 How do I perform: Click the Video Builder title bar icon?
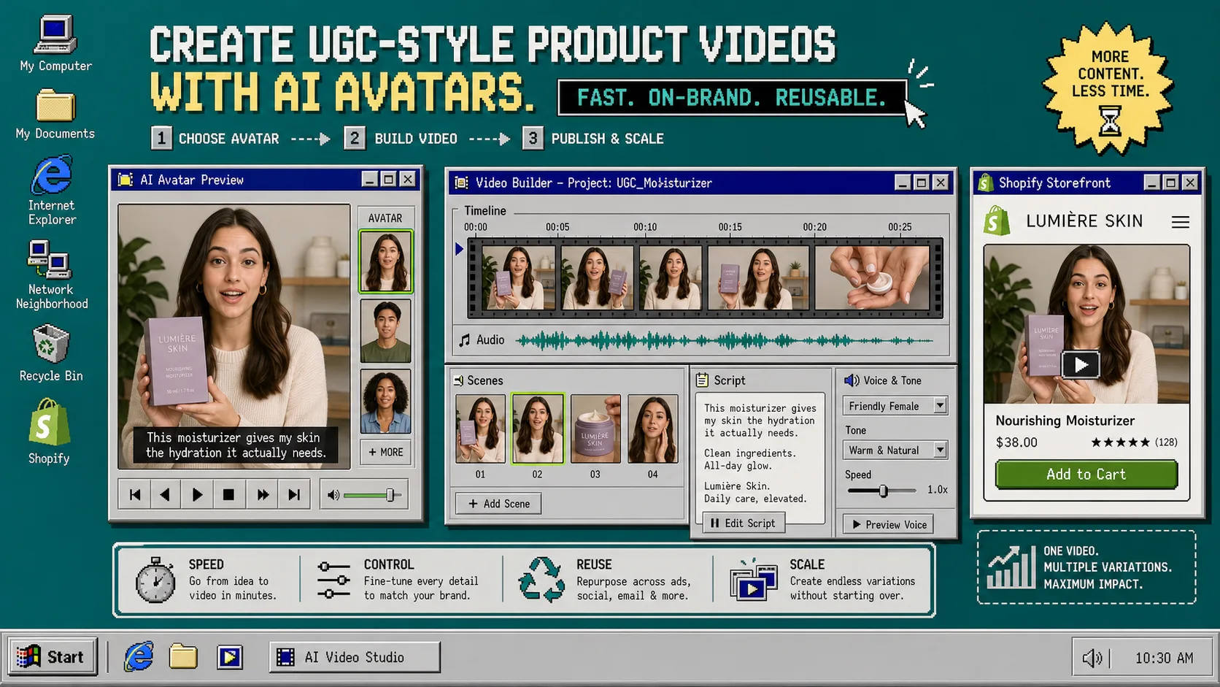(461, 183)
